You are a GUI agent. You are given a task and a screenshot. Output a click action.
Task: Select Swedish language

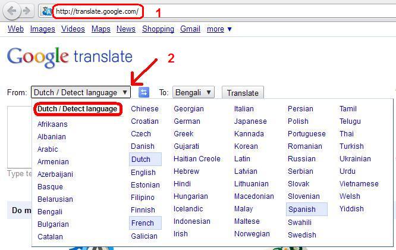coord(302,235)
